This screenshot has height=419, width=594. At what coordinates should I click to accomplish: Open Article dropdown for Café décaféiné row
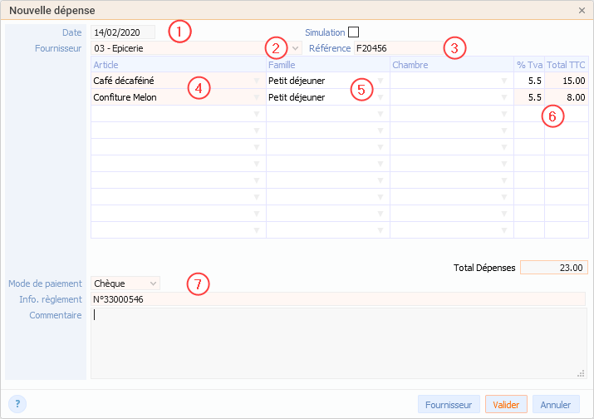click(x=257, y=81)
